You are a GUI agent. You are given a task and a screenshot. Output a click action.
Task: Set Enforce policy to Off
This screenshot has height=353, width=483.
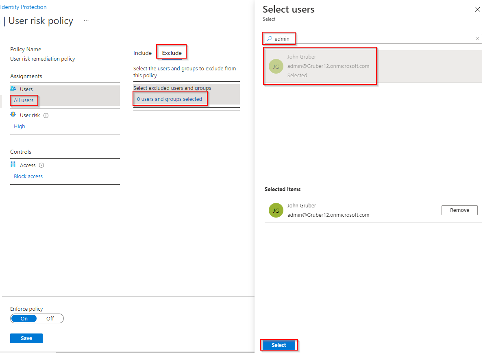(50, 318)
